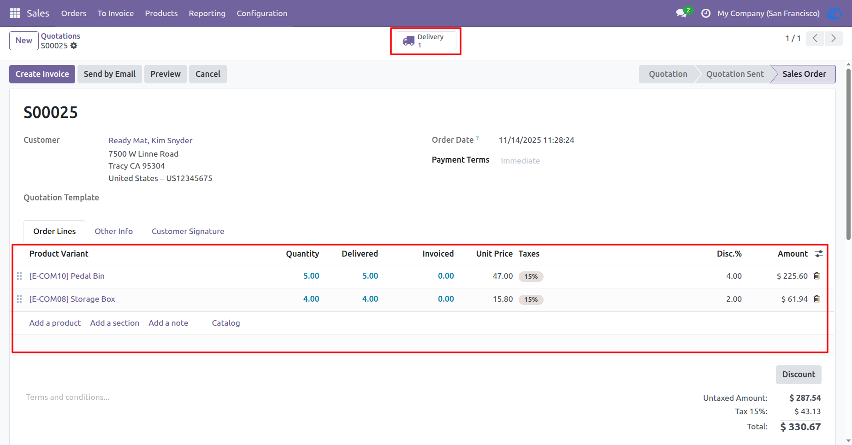Open the To Invoice menu
This screenshot has width=852, height=445.
(x=116, y=13)
